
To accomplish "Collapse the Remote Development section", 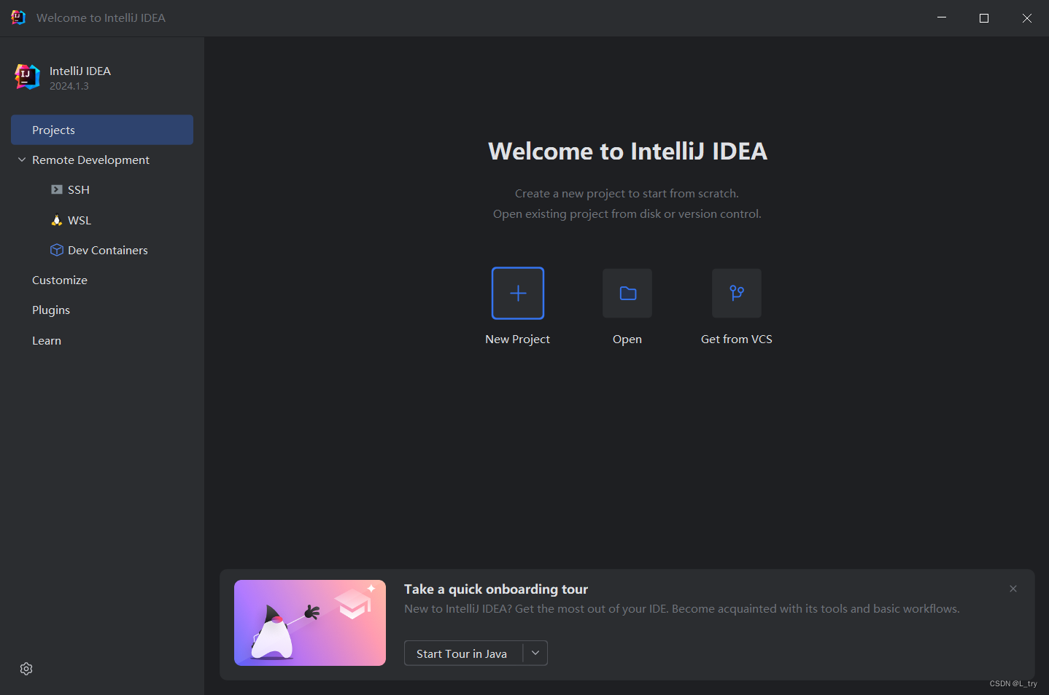I will [x=22, y=160].
